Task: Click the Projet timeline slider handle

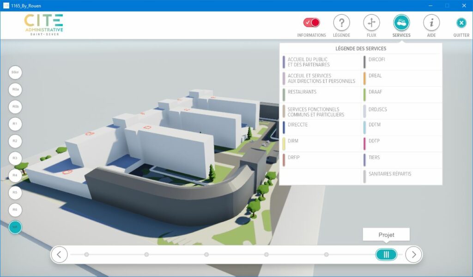Action: click(386, 254)
